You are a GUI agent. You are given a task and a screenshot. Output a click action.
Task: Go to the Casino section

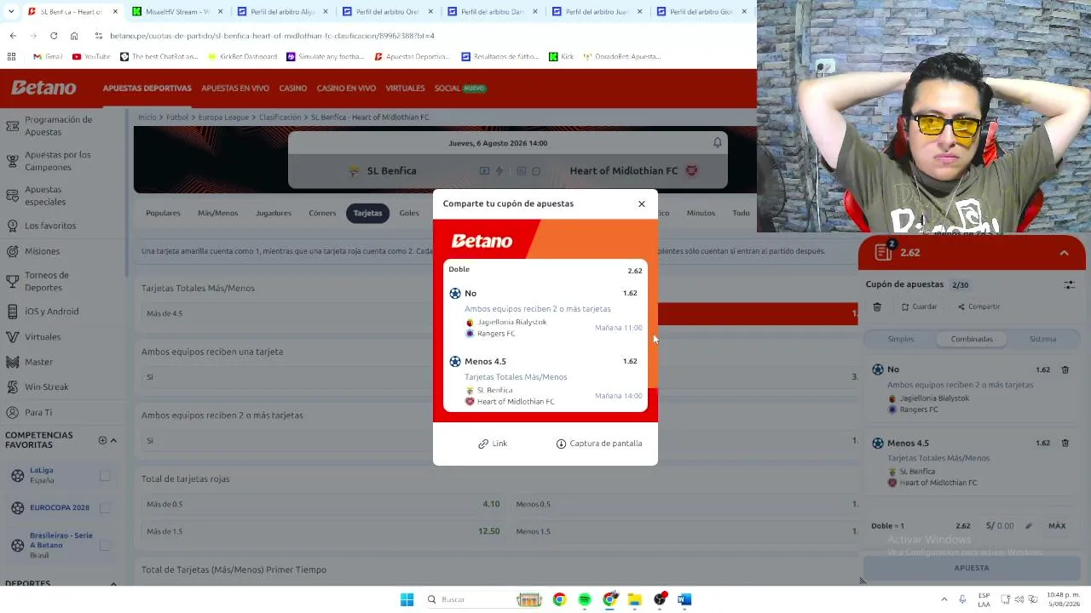[x=292, y=88]
